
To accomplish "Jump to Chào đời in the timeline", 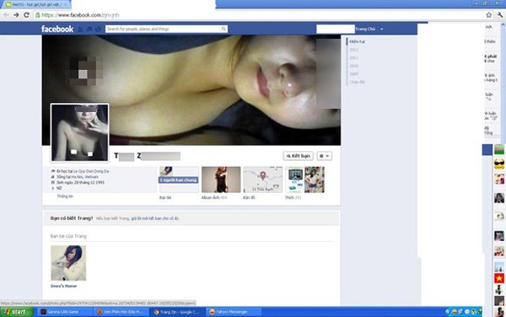I will click(x=358, y=82).
